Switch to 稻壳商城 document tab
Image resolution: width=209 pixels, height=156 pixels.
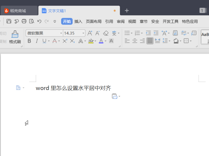pyautogui.click(x=19, y=11)
